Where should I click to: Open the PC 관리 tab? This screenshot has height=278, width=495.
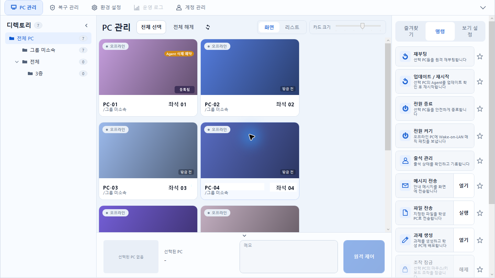click(24, 8)
